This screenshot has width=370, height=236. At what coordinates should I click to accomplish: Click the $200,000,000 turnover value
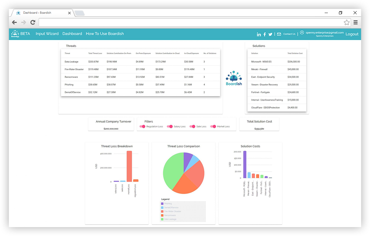pyautogui.click(x=111, y=129)
